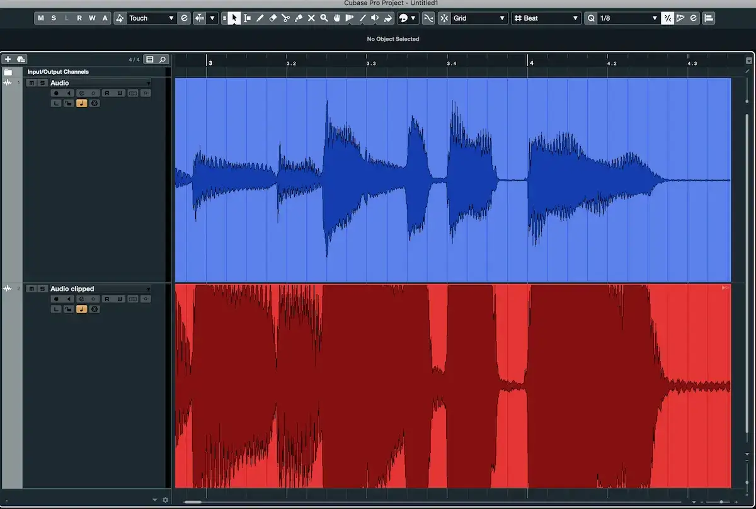The height and width of the screenshot is (509, 756).
Task: Click ruler at position 3.3
Action: click(371, 63)
